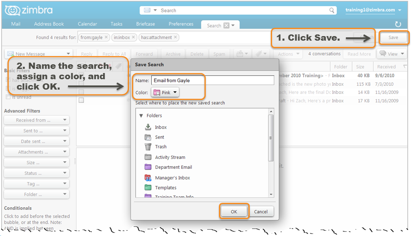
Task: Click the tag toolbar icon
Action: pyautogui.click(x=259, y=54)
